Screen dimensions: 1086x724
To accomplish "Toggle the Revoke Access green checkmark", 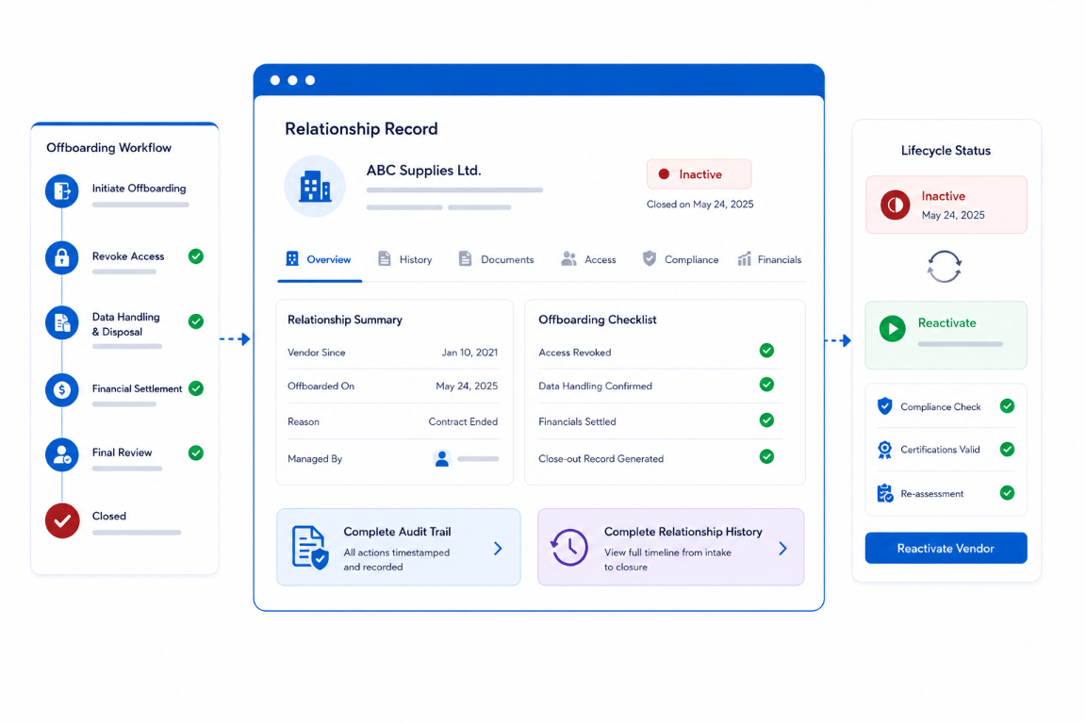I will [x=196, y=256].
